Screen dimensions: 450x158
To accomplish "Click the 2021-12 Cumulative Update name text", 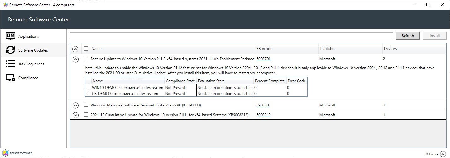I will pos(169,115).
